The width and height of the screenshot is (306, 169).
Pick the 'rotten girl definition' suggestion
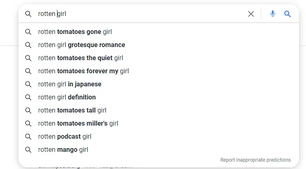coord(159,97)
